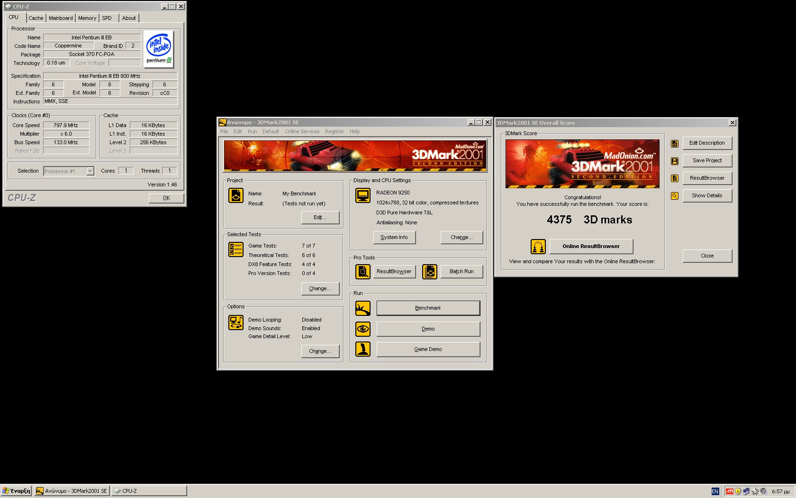Open the Help menu in 3DMark2001
The width and height of the screenshot is (796, 498).
355,131
